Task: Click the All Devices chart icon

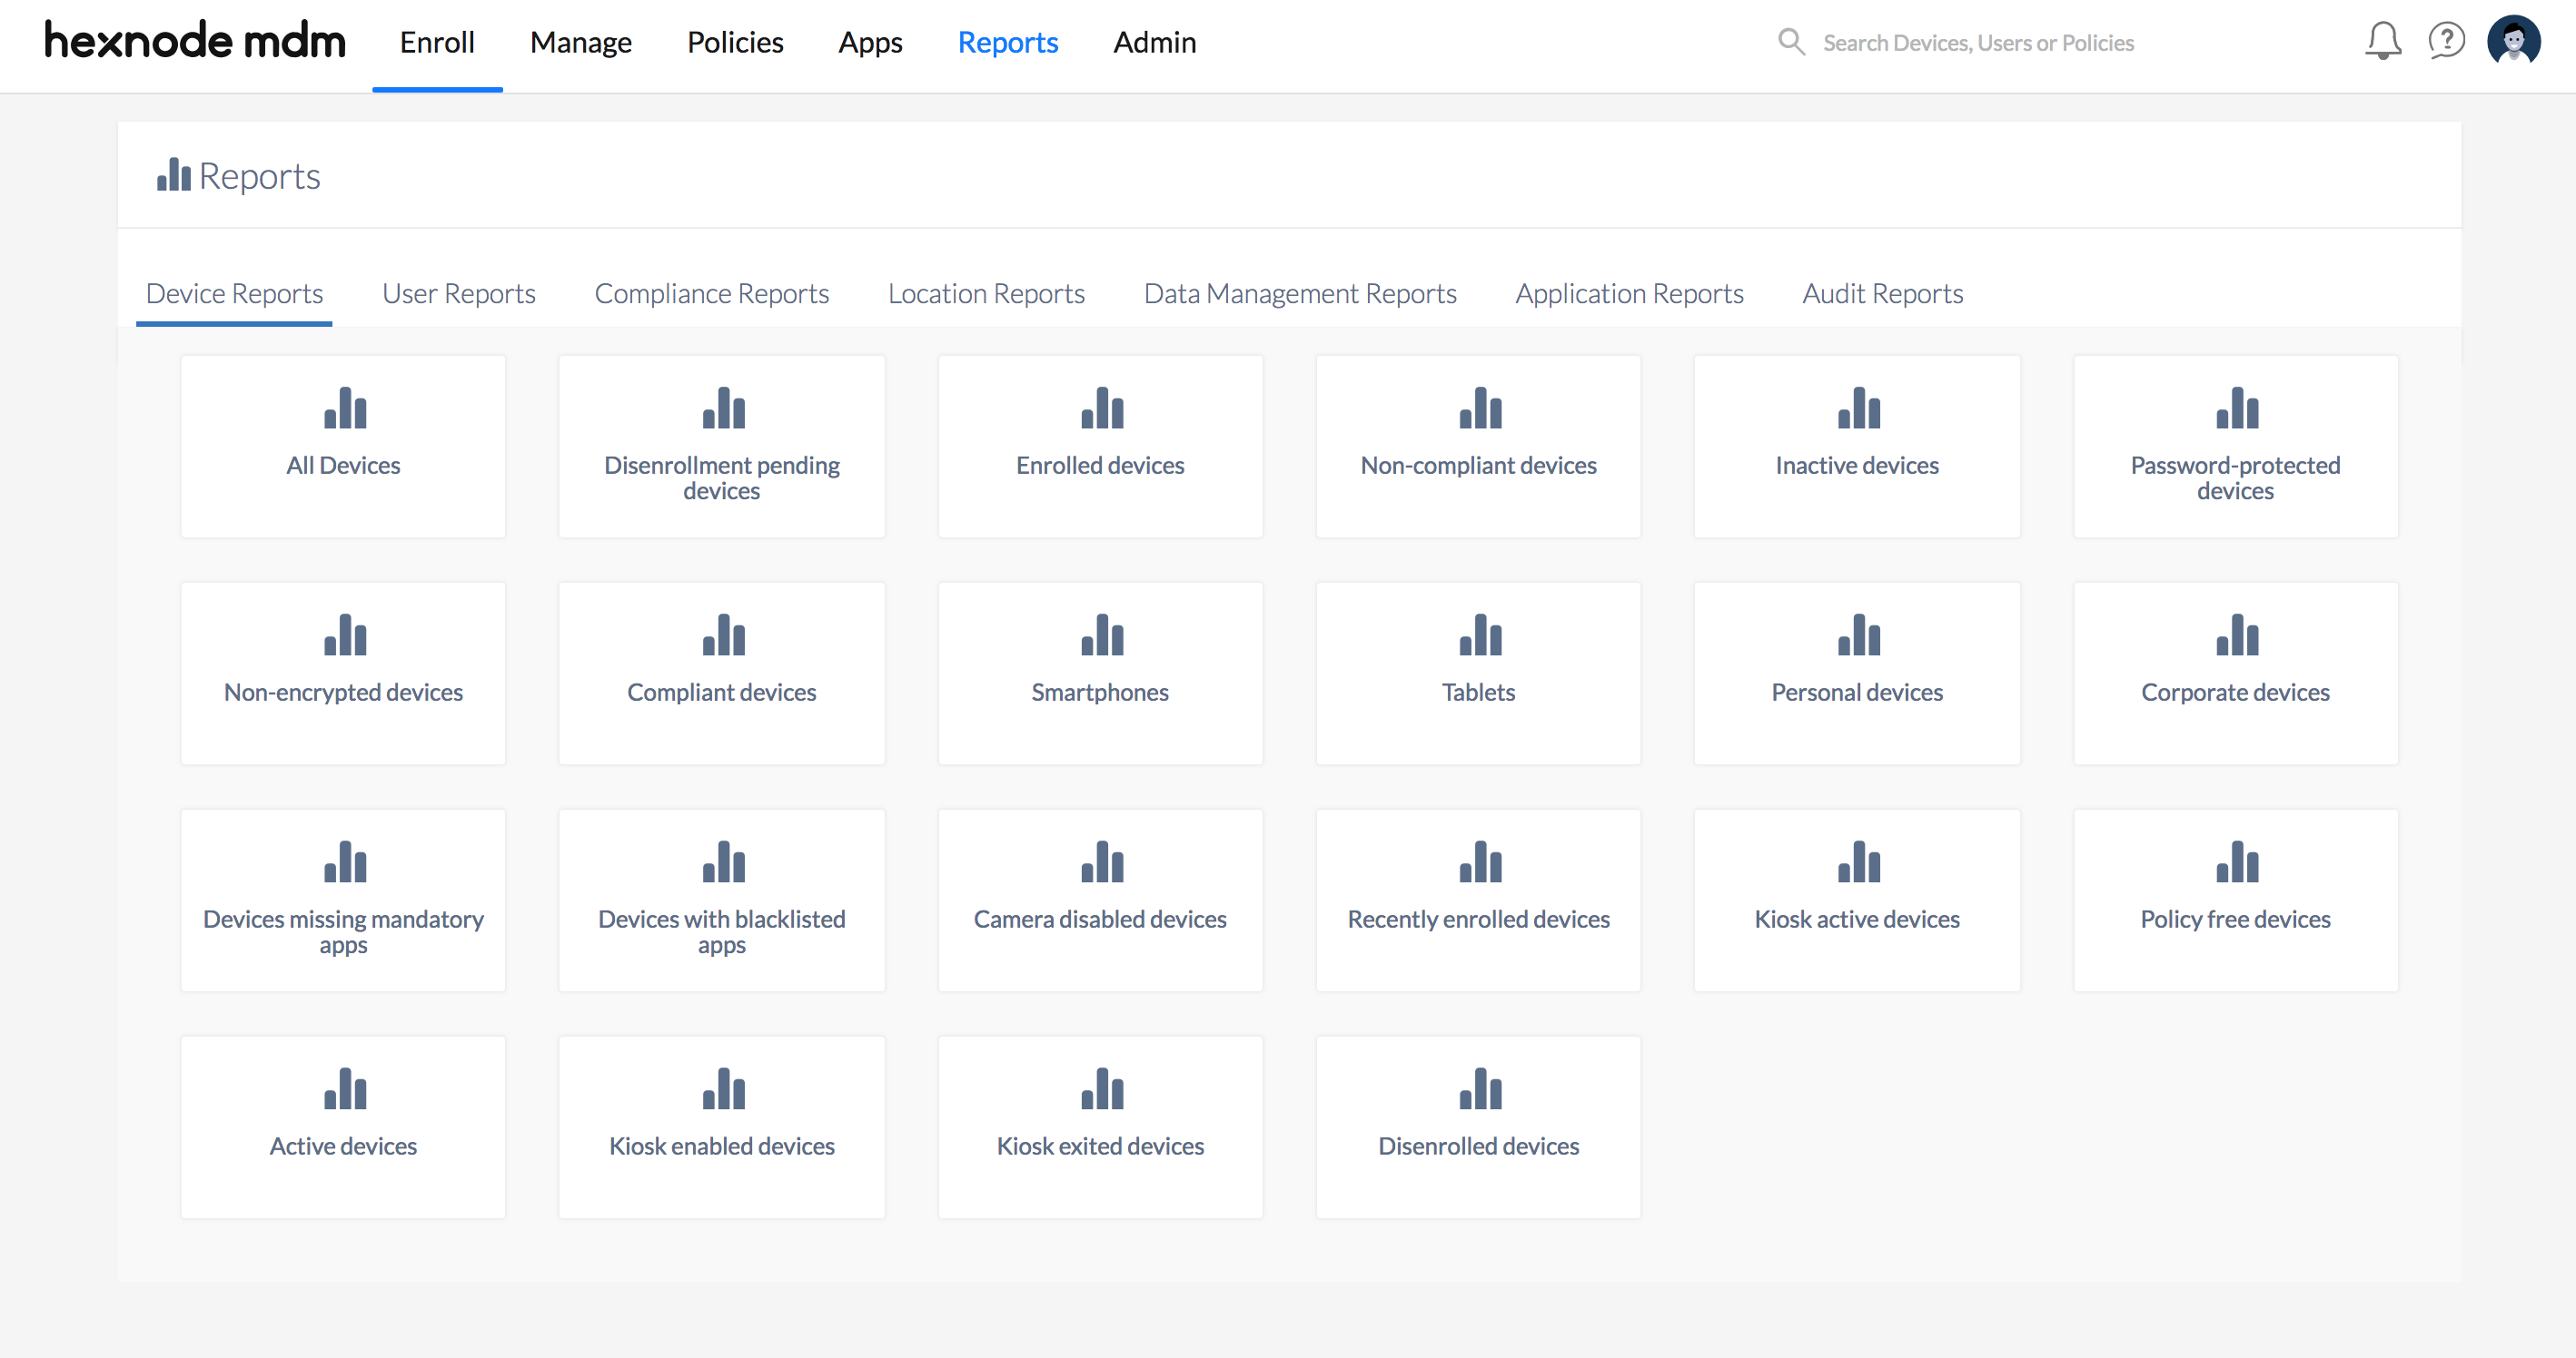Action: 345,408
